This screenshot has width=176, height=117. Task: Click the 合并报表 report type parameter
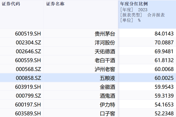pos(156,15)
